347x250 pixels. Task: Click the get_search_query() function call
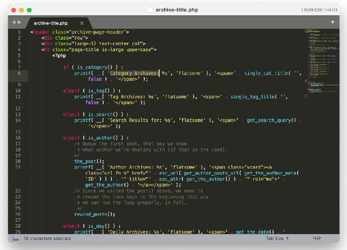point(271,120)
